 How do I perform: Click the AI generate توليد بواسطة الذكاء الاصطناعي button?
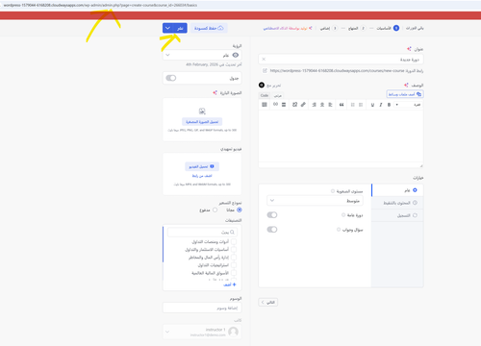[x=288, y=28]
